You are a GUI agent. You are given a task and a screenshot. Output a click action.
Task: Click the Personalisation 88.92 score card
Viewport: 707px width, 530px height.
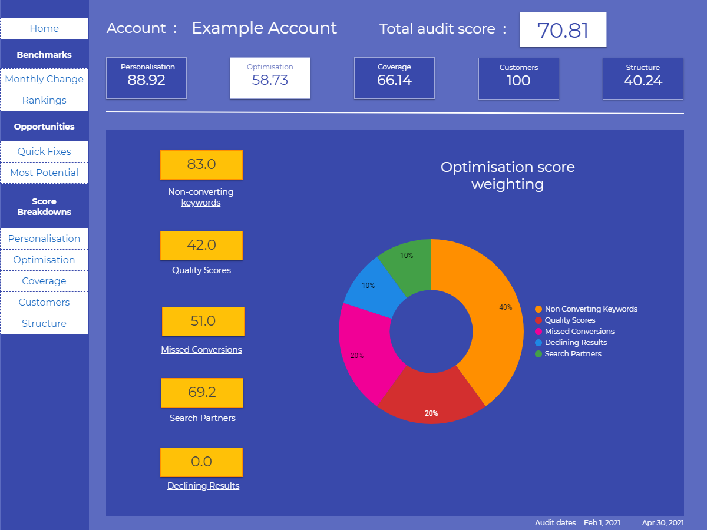click(146, 78)
